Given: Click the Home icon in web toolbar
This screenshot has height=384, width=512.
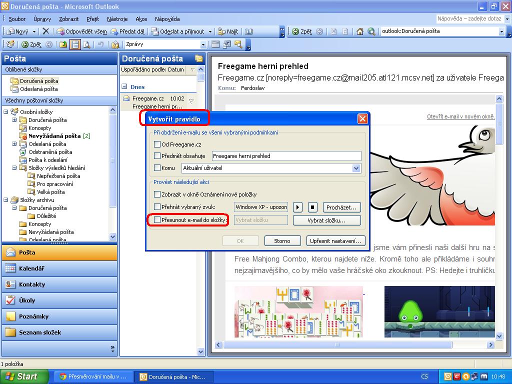Looking at the screenshot, I should click(x=360, y=31).
